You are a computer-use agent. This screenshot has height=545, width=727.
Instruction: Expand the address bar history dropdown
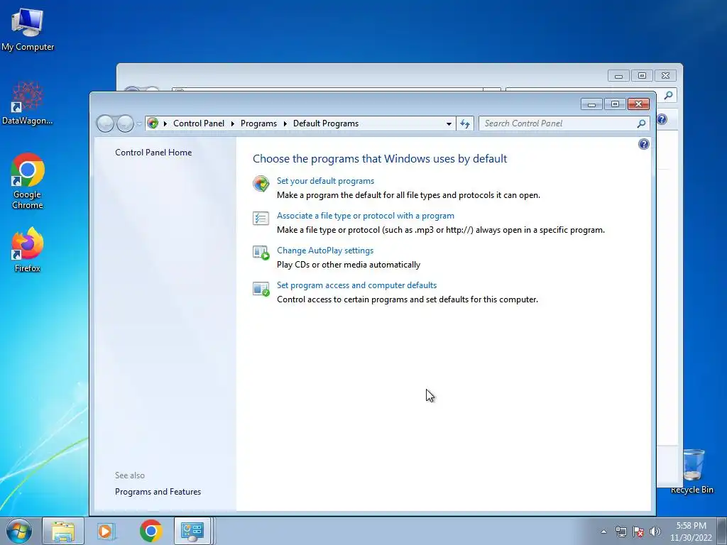(x=449, y=123)
